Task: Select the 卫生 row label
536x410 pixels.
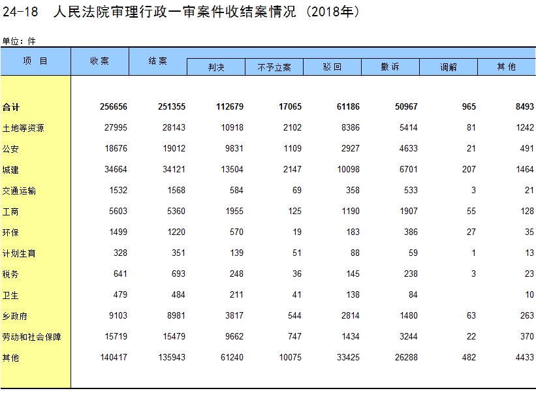Action: click(10, 294)
